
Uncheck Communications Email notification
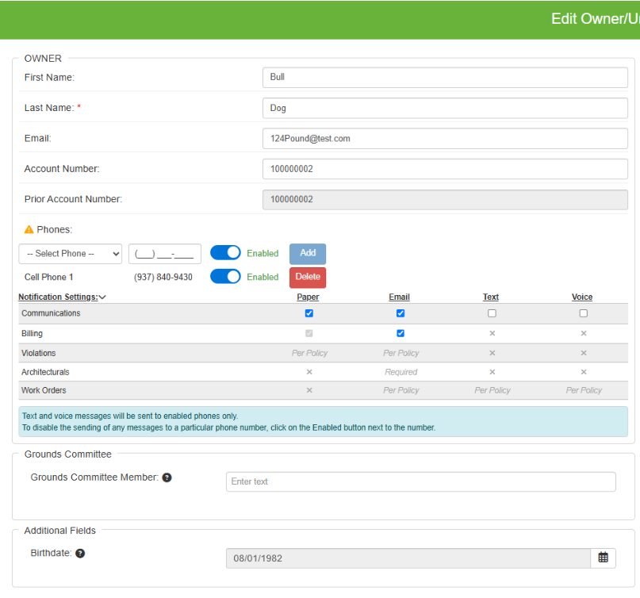pos(400,313)
